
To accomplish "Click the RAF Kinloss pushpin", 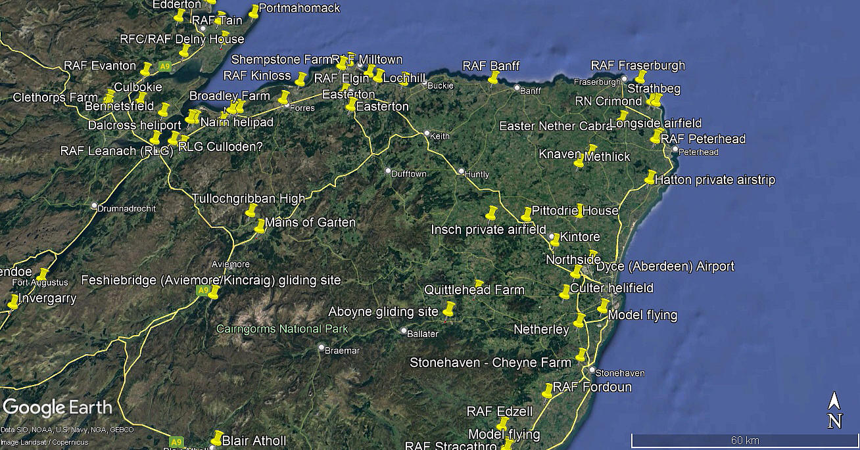I will [301, 79].
